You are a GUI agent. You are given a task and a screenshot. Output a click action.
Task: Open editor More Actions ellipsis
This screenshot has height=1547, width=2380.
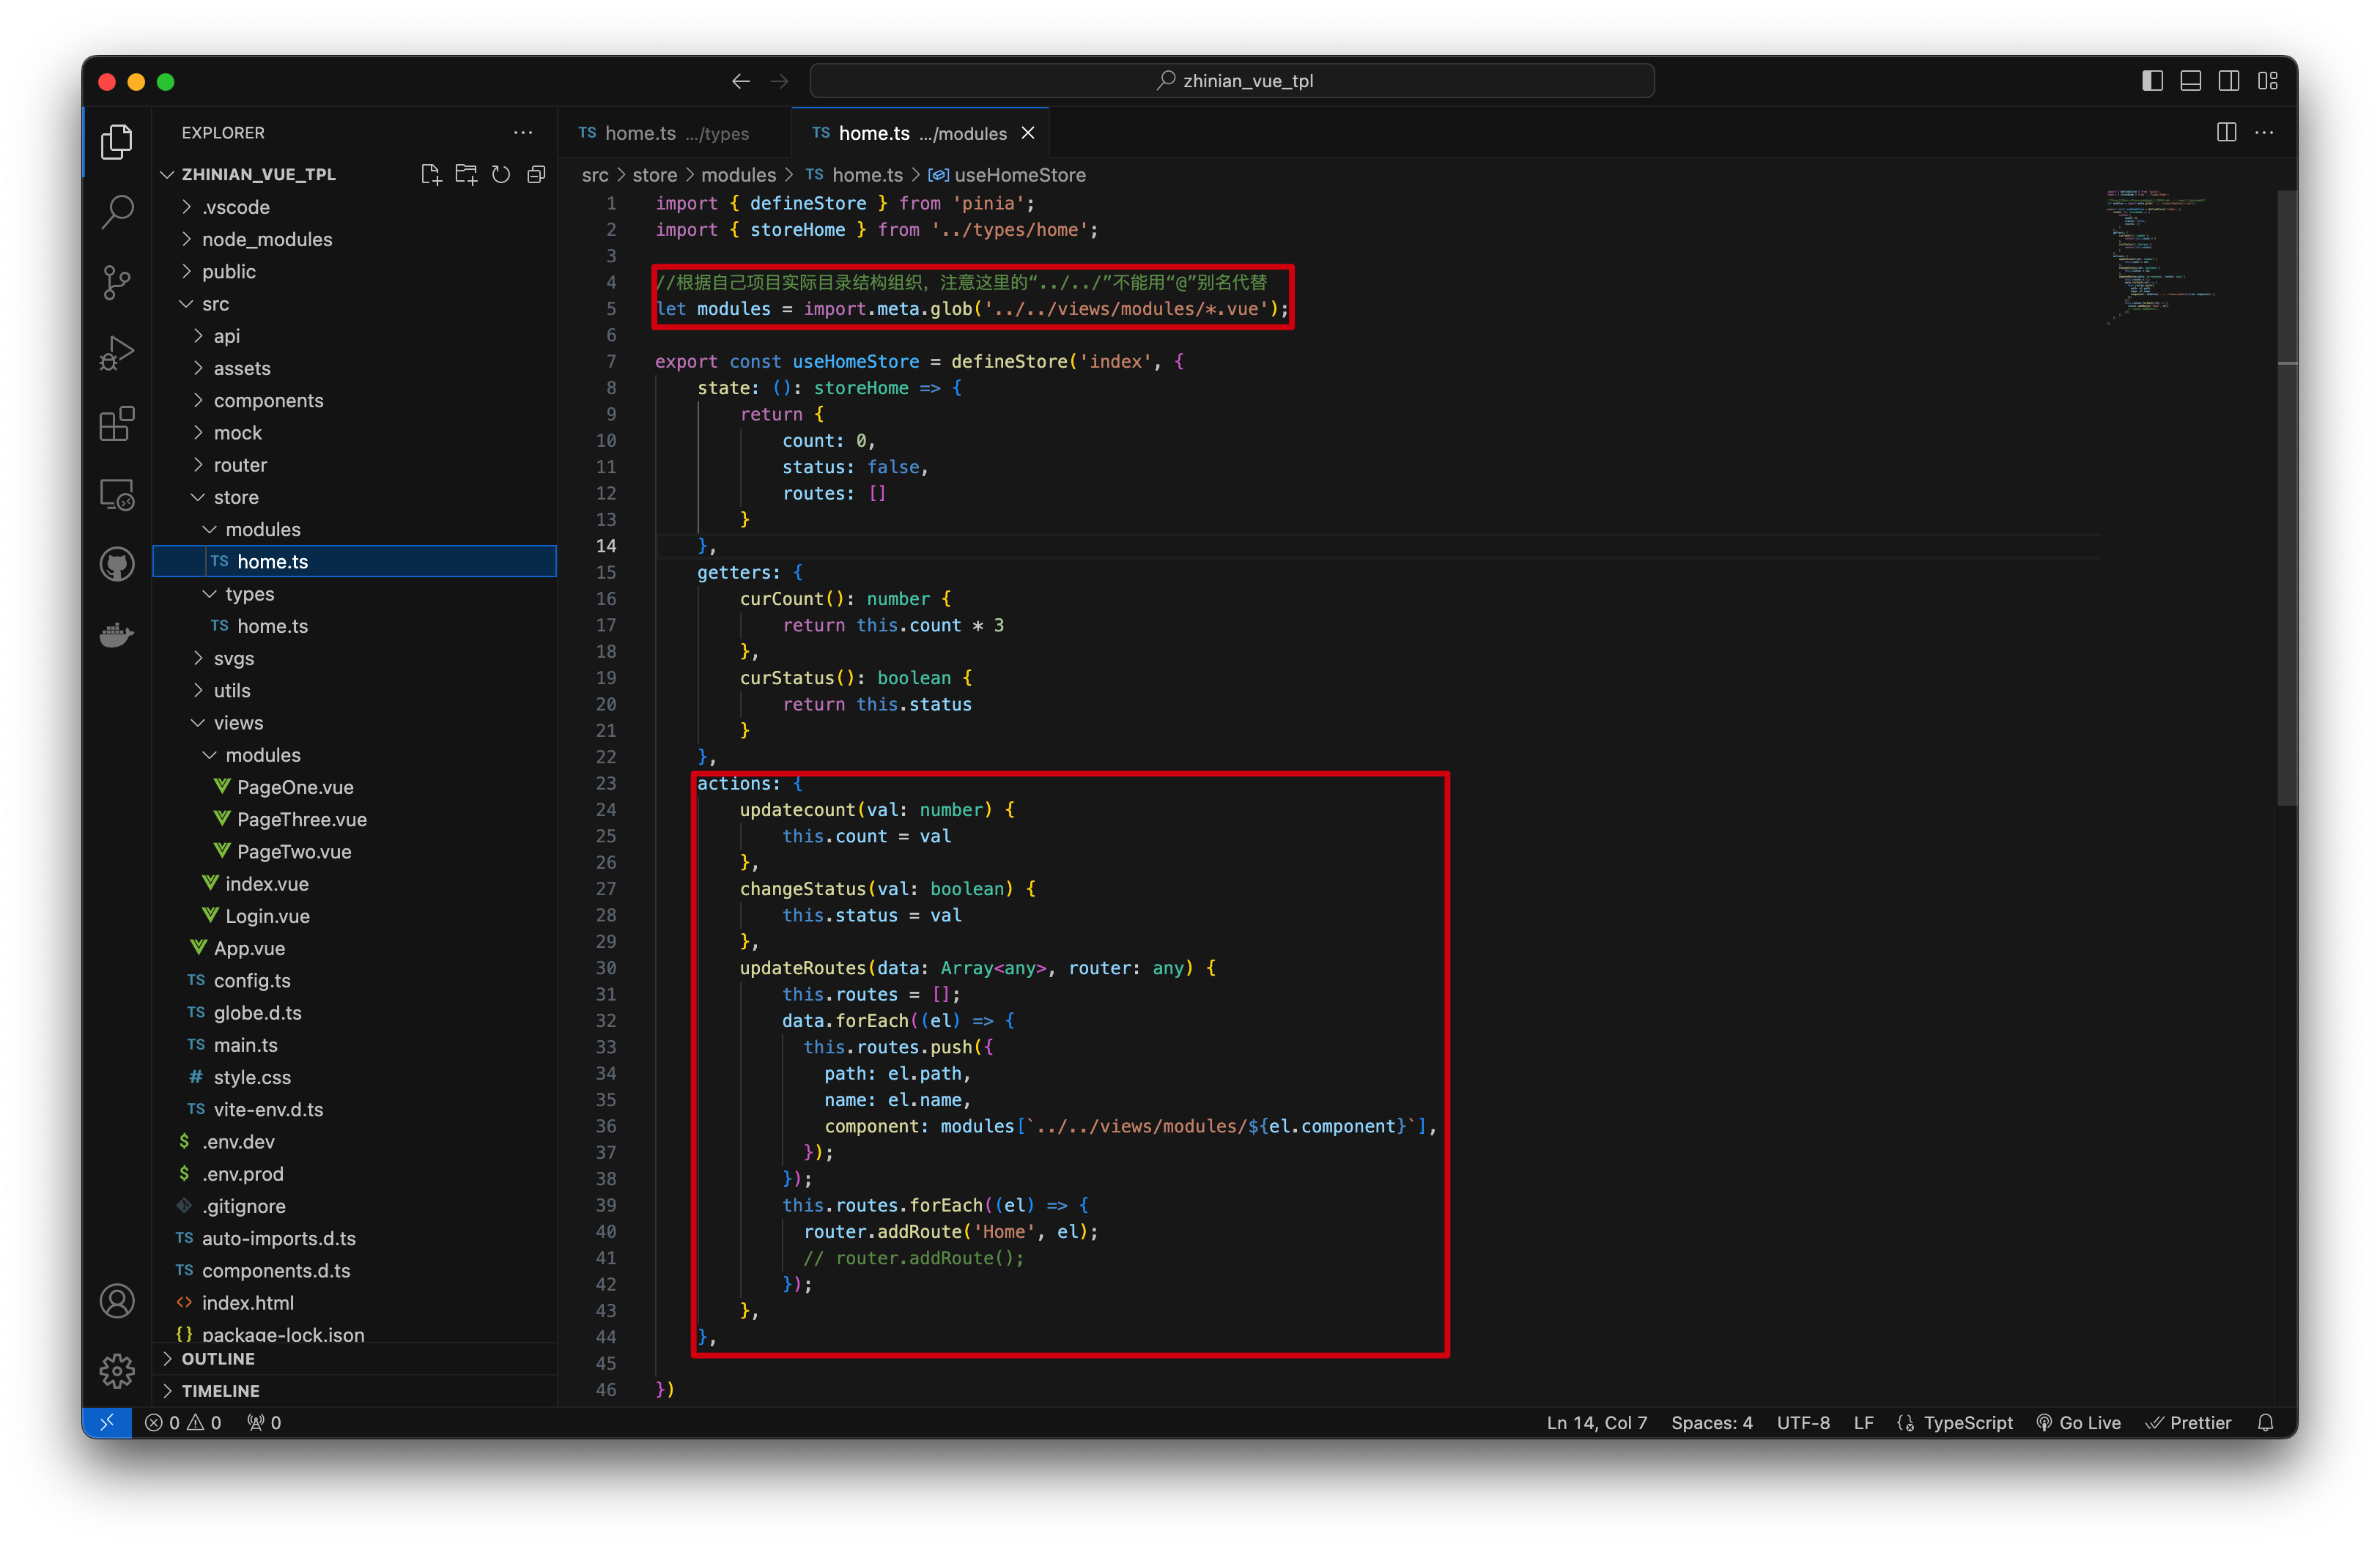(x=2264, y=132)
